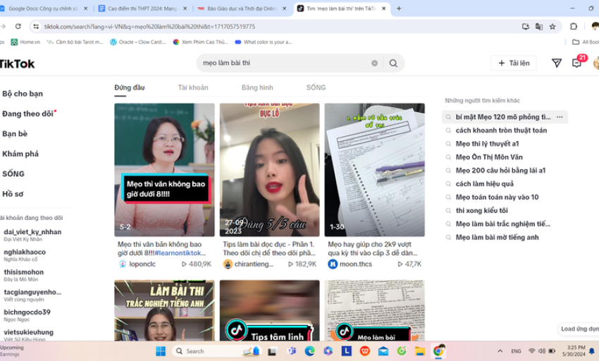Play the Tips làm bài đọc đục lỗ video
This screenshot has height=361, width=599.
click(x=269, y=170)
